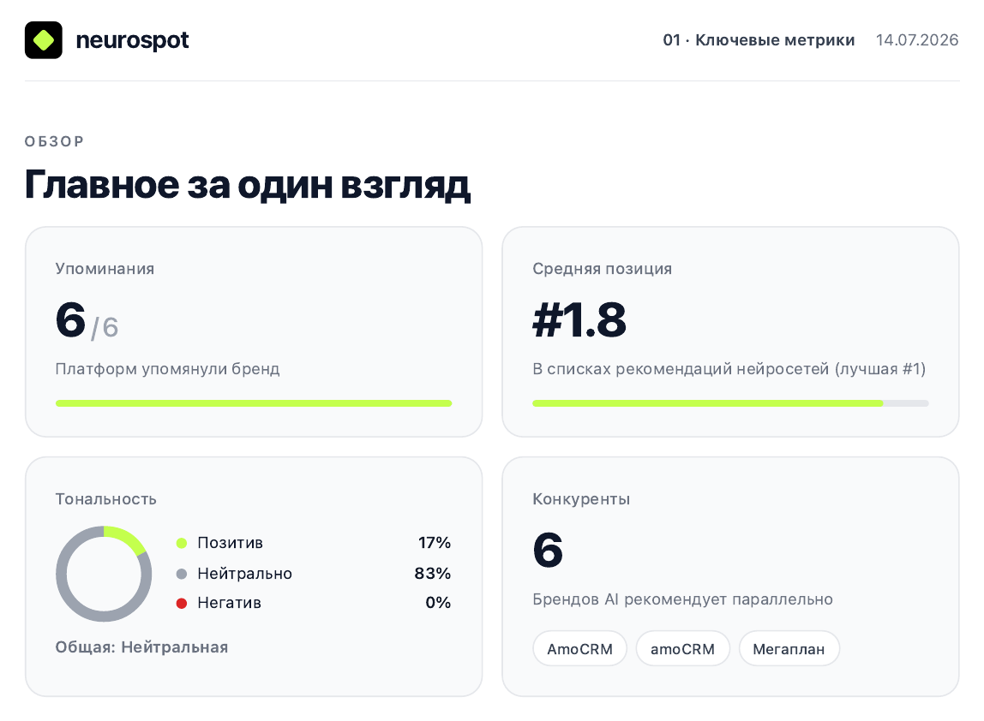This screenshot has height=721, width=984.
Task: Click the gray dot next to Нейтрально
Action: pyautogui.click(x=182, y=574)
